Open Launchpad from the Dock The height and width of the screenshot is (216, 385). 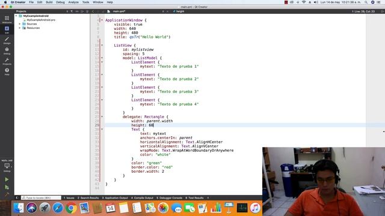45,208
